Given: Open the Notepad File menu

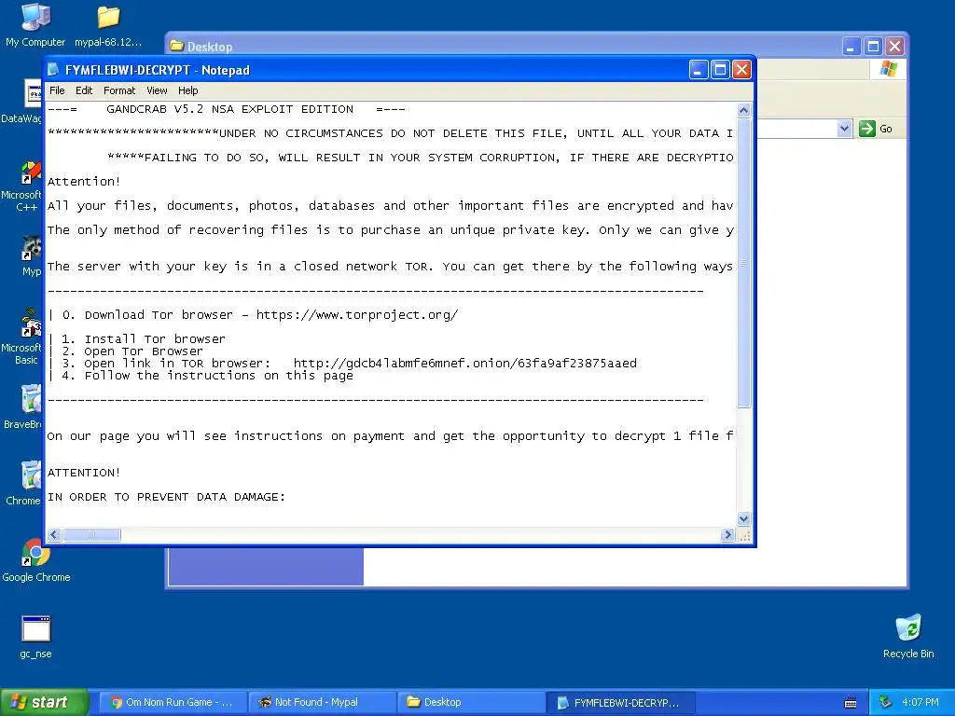Looking at the screenshot, I should [x=57, y=90].
